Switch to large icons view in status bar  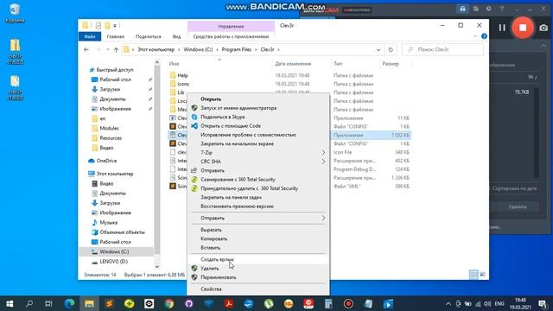tap(482, 275)
